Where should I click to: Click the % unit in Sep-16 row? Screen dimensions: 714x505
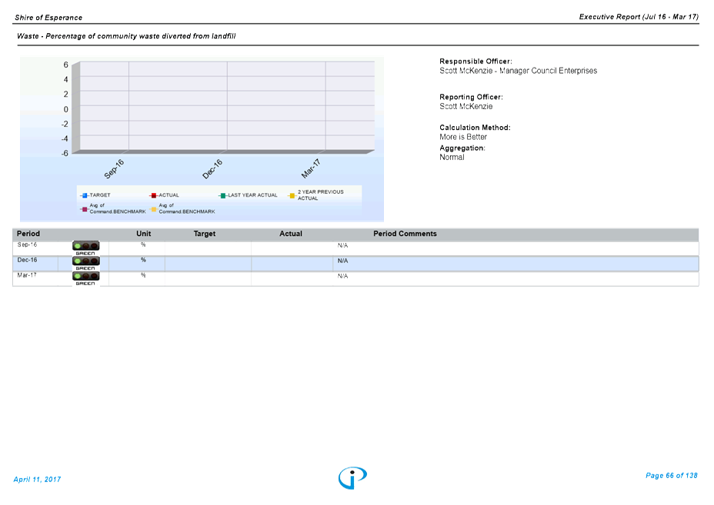pos(143,244)
